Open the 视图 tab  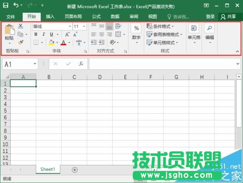[153, 17]
